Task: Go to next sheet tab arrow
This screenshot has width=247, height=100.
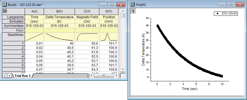Action: pyautogui.click(x=9, y=76)
